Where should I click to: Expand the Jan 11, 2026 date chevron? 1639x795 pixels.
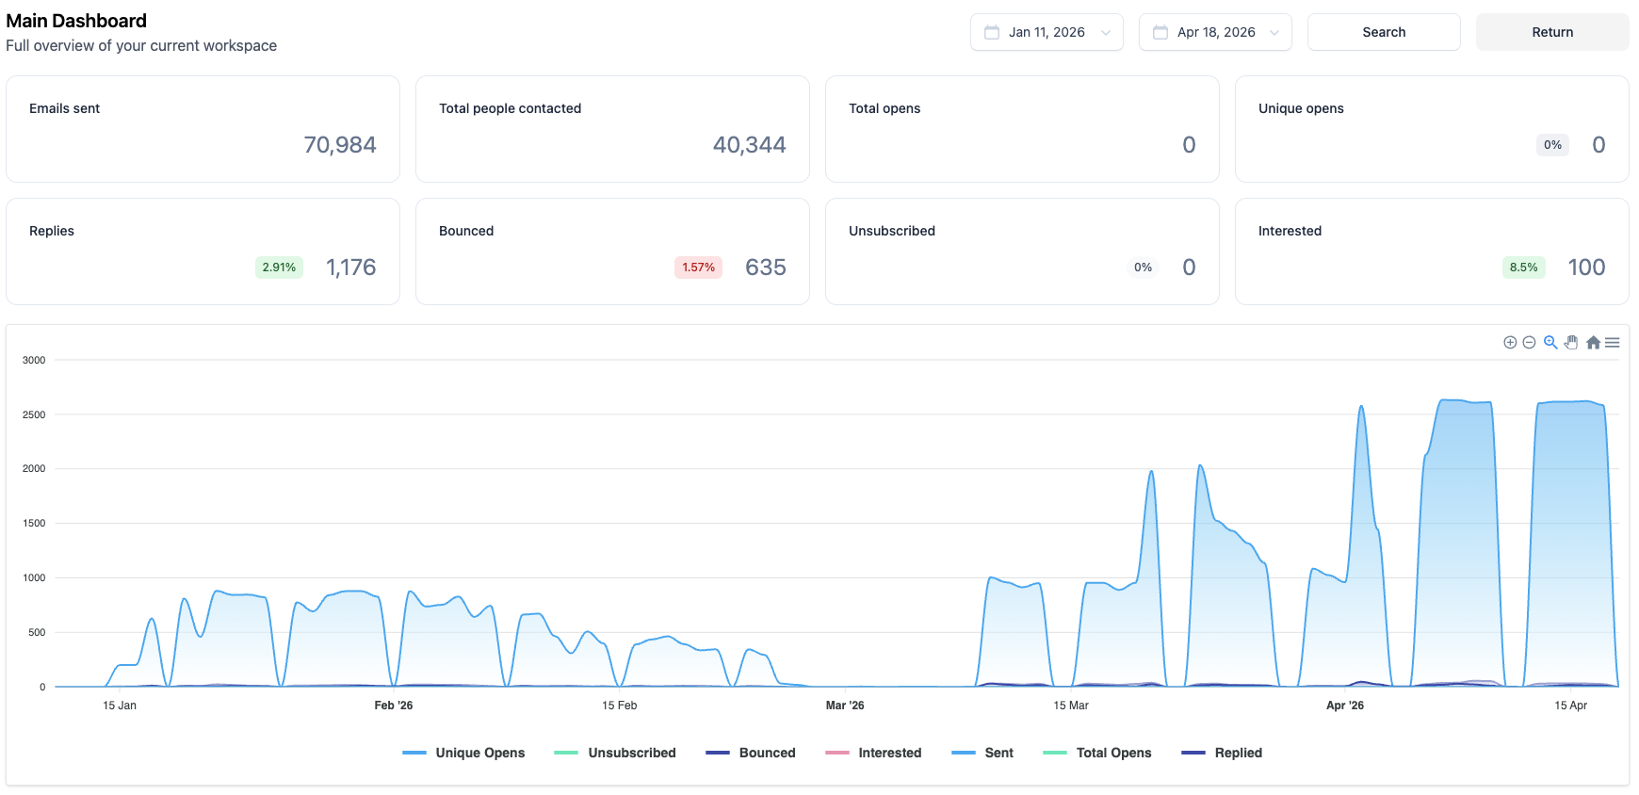(x=1106, y=33)
